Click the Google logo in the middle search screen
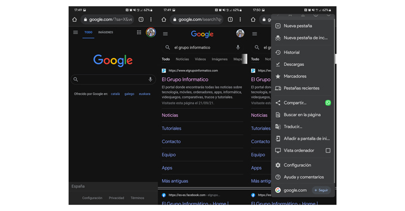 (202, 34)
